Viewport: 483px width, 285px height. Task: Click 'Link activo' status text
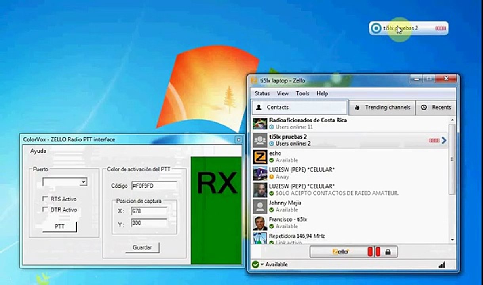(289, 242)
